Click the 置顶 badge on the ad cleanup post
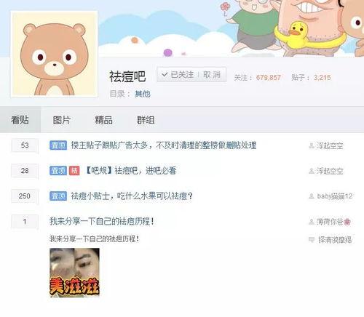The height and width of the screenshot is (317, 364). pyautogui.click(x=58, y=145)
